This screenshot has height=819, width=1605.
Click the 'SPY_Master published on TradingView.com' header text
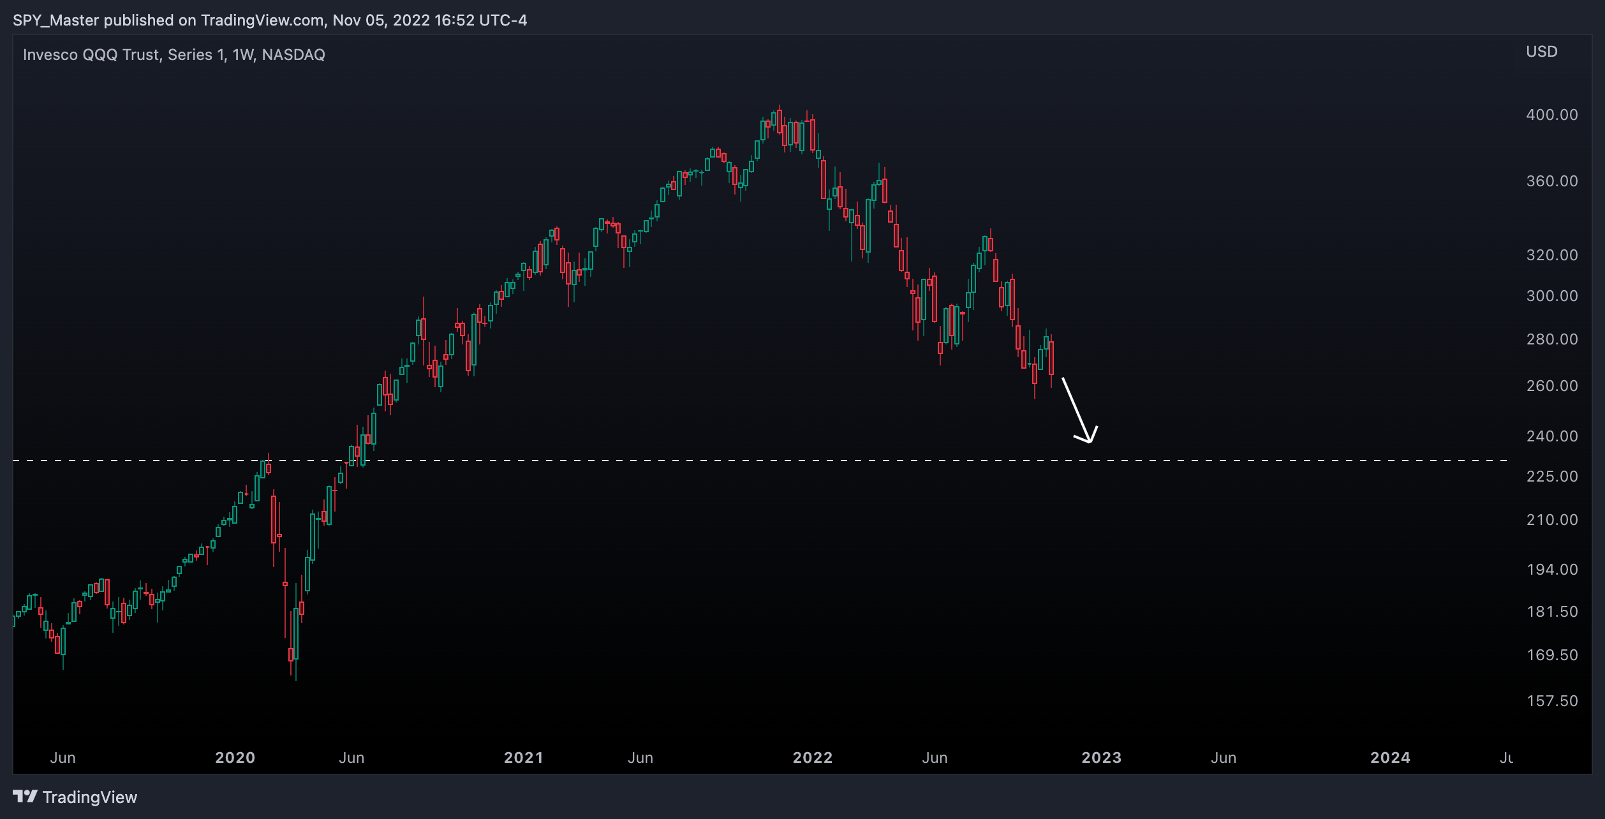(168, 20)
